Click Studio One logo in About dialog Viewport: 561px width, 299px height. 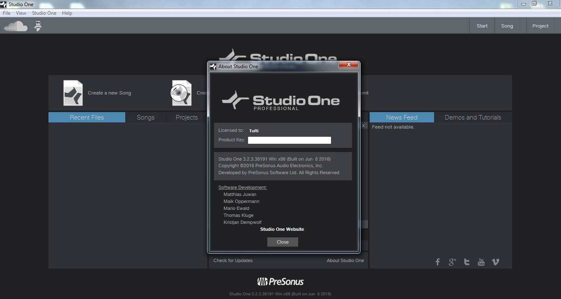[281, 101]
